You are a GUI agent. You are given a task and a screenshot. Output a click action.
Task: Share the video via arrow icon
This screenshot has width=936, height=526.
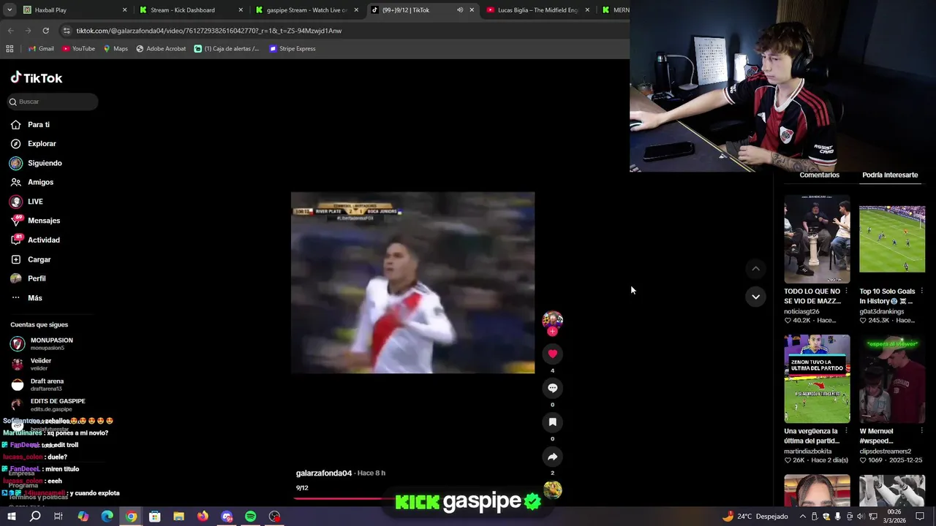552,457
